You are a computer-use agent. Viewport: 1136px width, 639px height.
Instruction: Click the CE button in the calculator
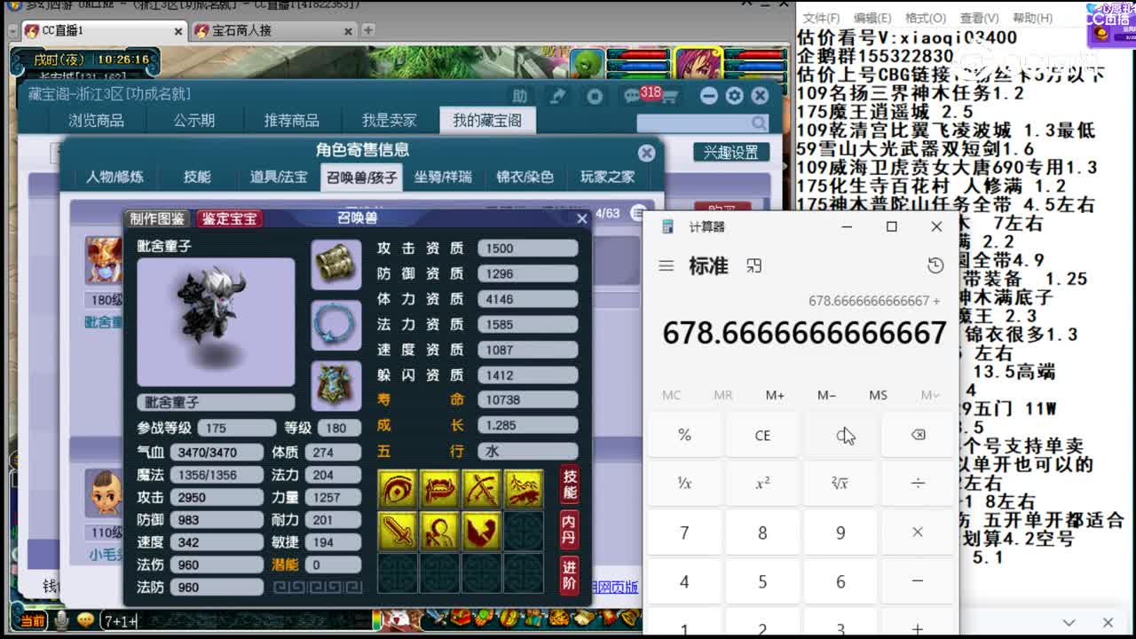click(x=762, y=435)
